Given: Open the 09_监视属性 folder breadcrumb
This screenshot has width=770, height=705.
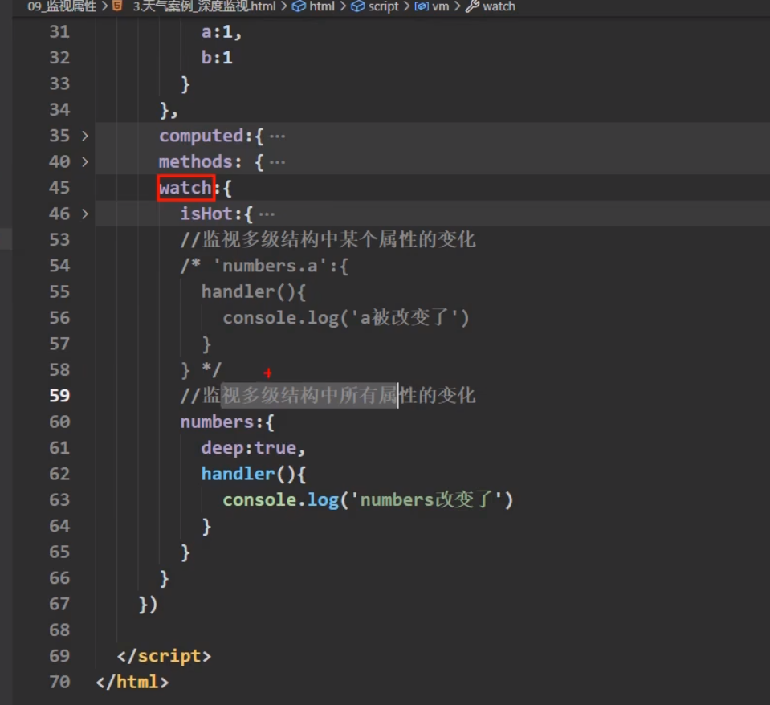Looking at the screenshot, I should coord(62,6).
